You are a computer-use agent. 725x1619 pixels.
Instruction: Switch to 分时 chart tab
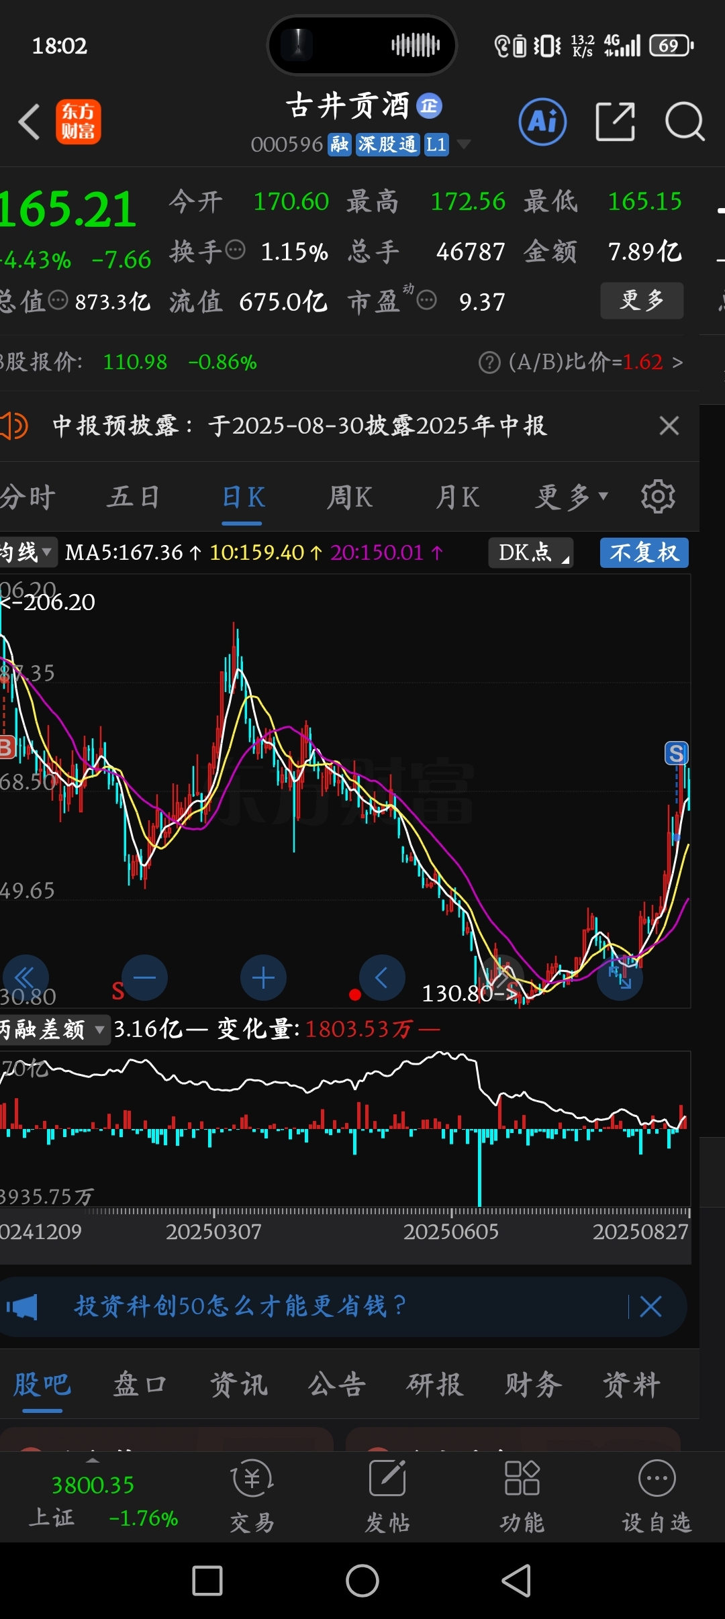click(28, 497)
